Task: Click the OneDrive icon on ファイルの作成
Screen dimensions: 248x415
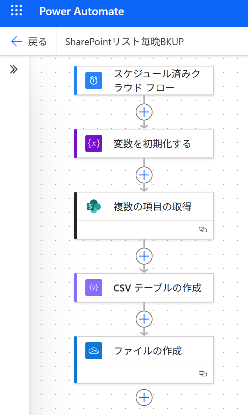Action: pos(94,351)
